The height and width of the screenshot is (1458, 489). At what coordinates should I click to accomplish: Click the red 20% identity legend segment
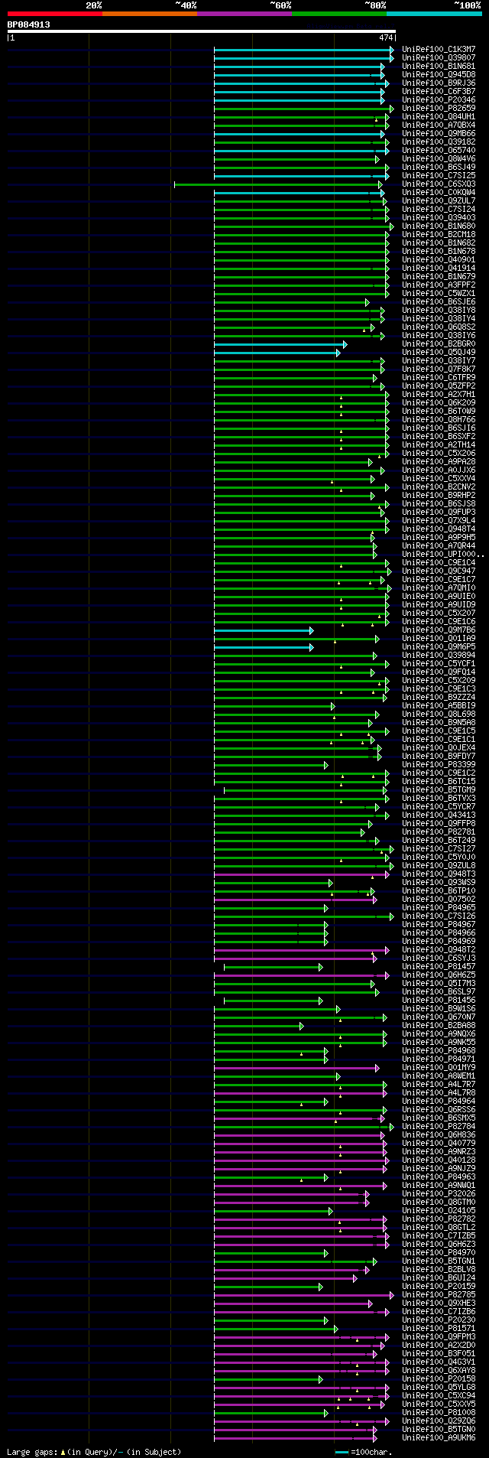(54, 14)
